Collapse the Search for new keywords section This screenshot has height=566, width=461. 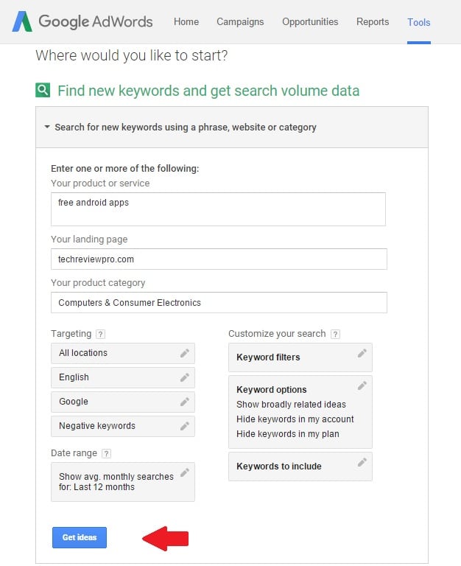(47, 127)
